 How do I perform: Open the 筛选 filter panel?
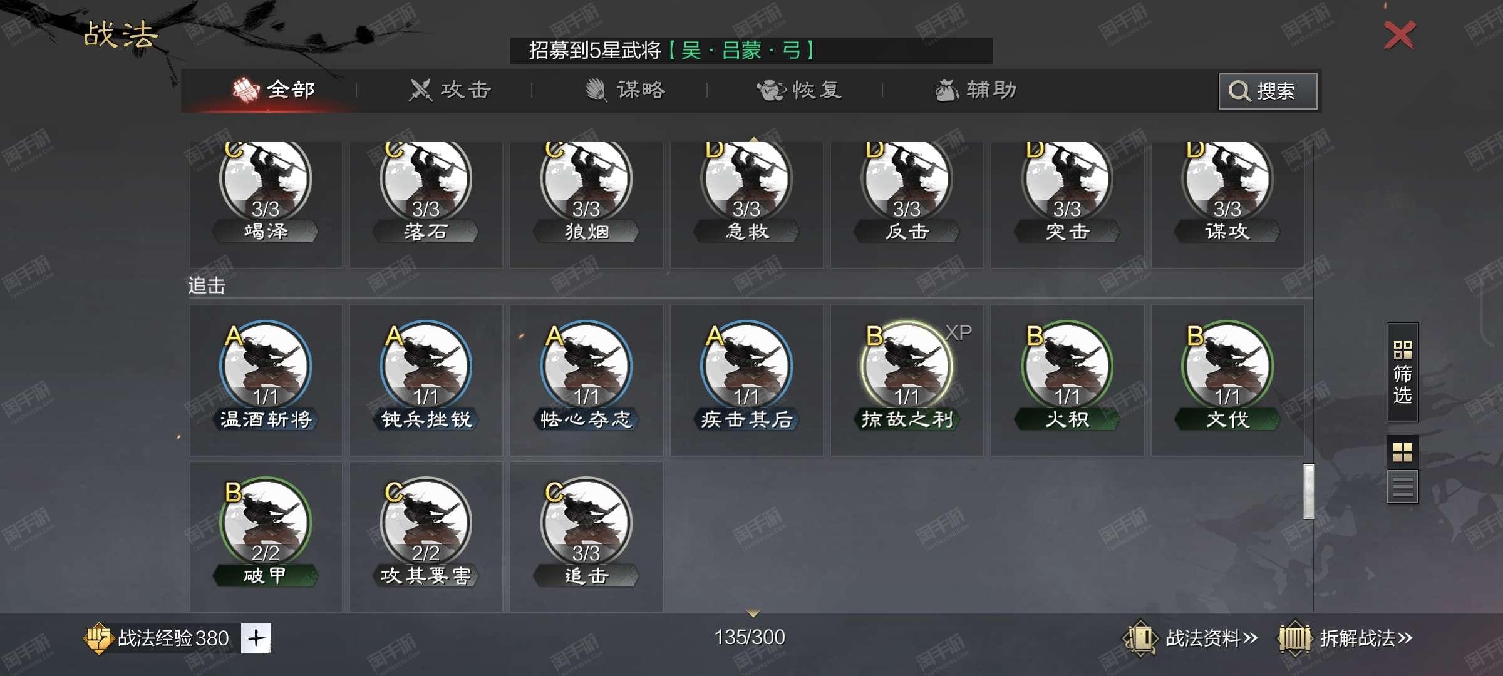tap(1402, 372)
